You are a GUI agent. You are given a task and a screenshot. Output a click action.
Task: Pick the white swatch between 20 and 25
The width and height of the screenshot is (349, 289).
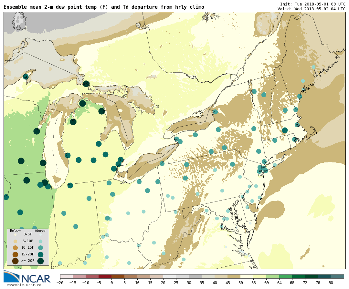[x=170, y=276]
